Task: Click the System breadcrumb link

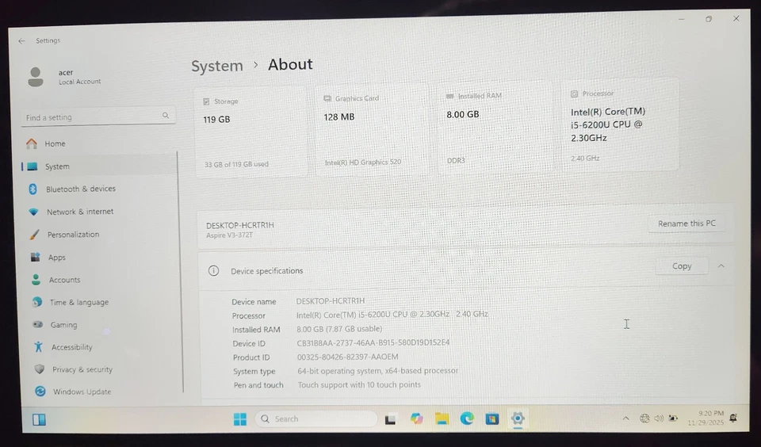Action: pyautogui.click(x=217, y=66)
